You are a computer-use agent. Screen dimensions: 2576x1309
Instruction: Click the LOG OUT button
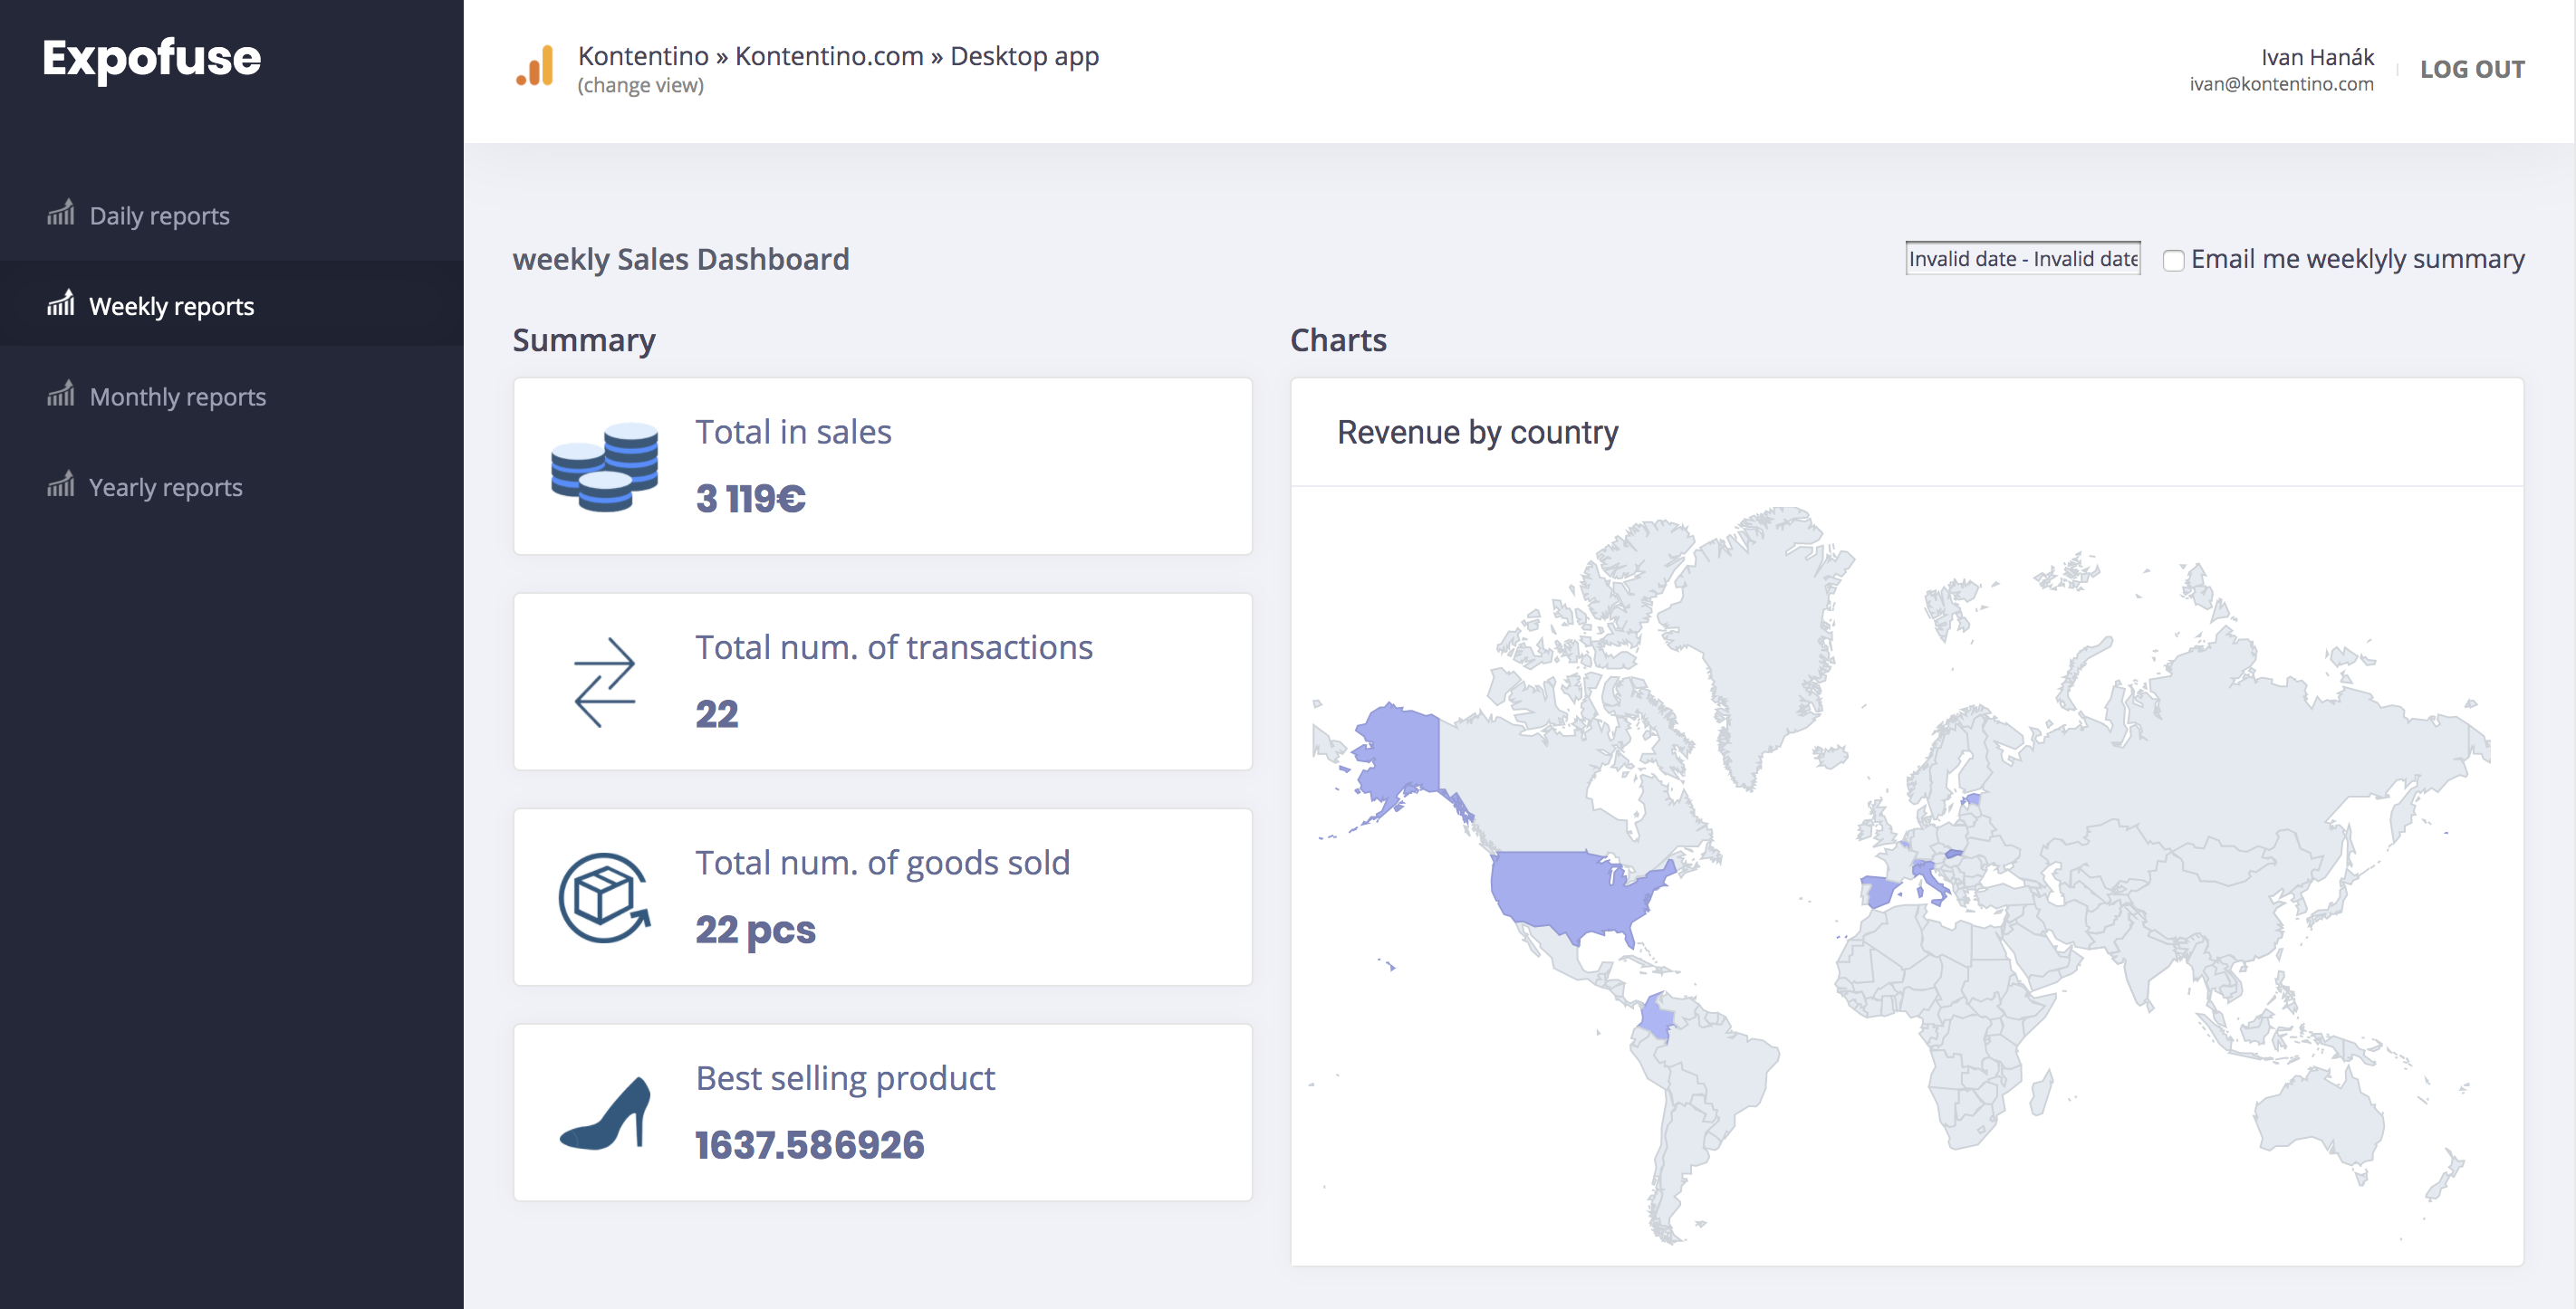click(2471, 69)
